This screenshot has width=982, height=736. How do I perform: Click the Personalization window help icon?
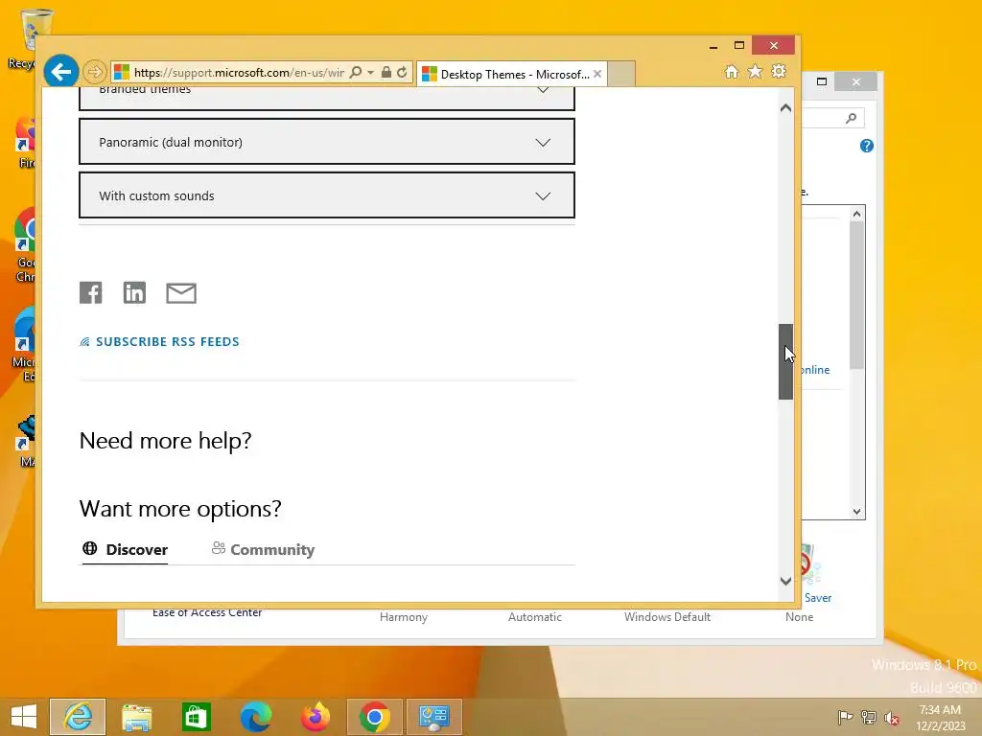pyautogui.click(x=867, y=146)
